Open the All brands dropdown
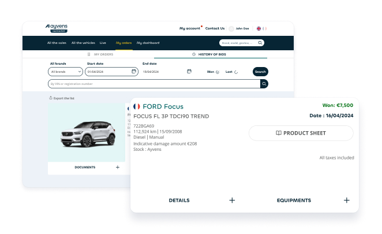 click(66, 72)
